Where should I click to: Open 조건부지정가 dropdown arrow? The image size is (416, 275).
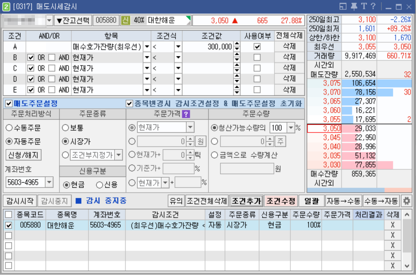coord(119,155)
